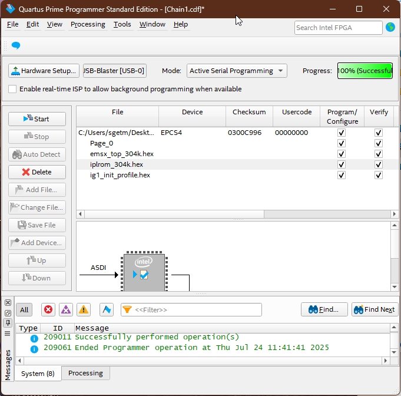Switch to System (8) messages tab
The width and height of the screenshot is (401, 396).
[38, 374]
